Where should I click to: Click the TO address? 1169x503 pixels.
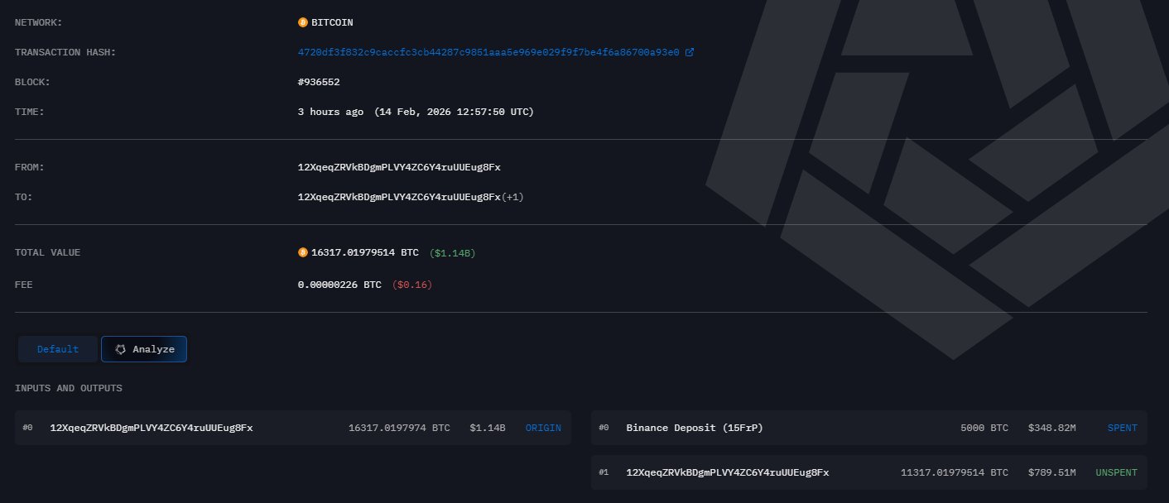click(399, 197)
